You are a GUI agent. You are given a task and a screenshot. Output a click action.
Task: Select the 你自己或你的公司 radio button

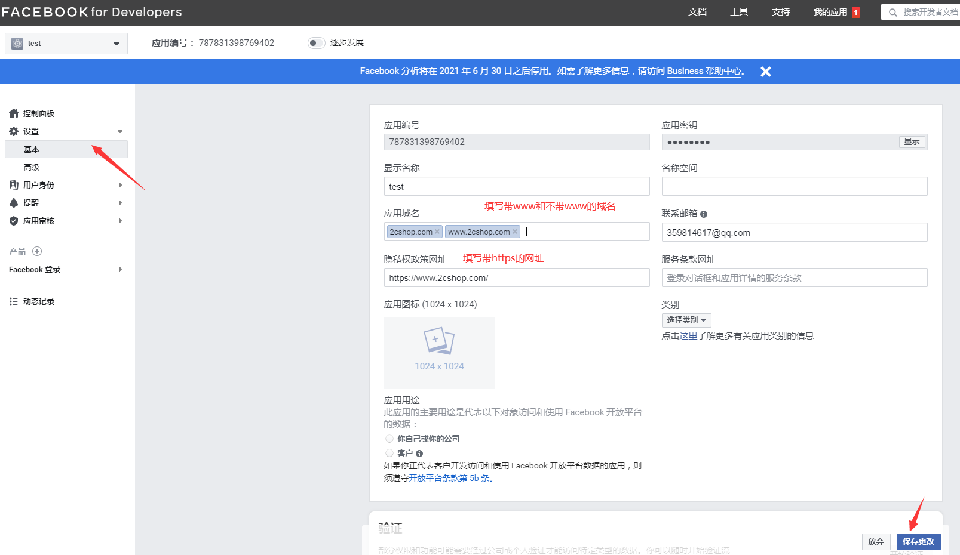coord(389,439)
